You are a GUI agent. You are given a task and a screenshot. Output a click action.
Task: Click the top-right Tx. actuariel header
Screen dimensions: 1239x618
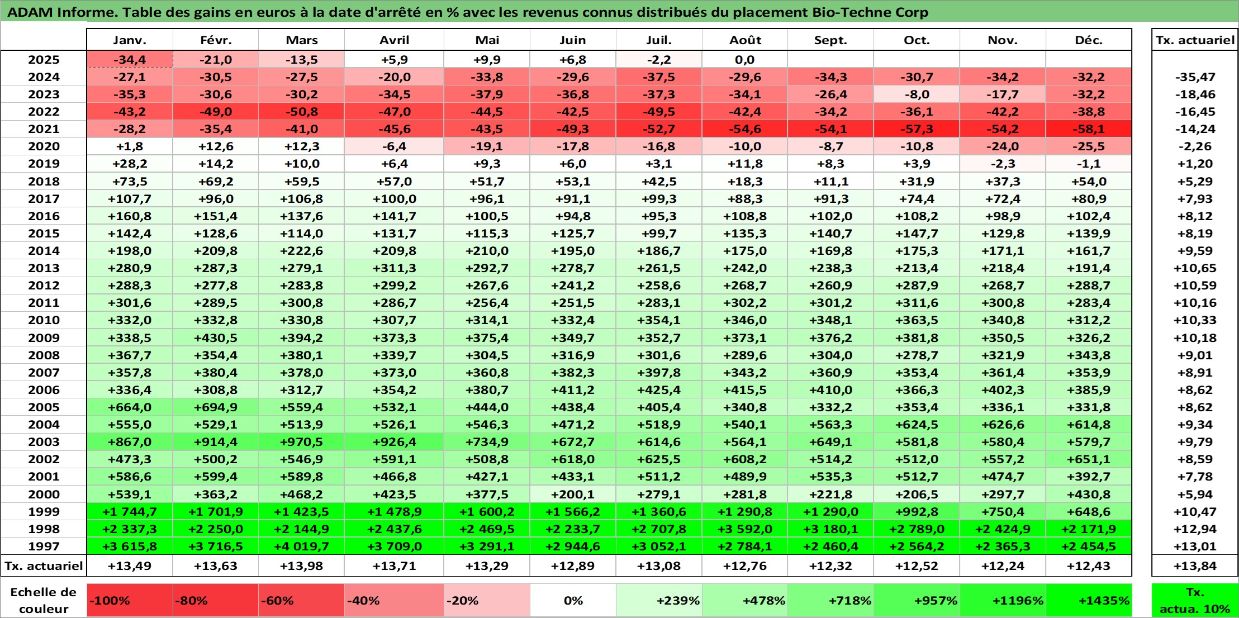tap(1195, 40)
